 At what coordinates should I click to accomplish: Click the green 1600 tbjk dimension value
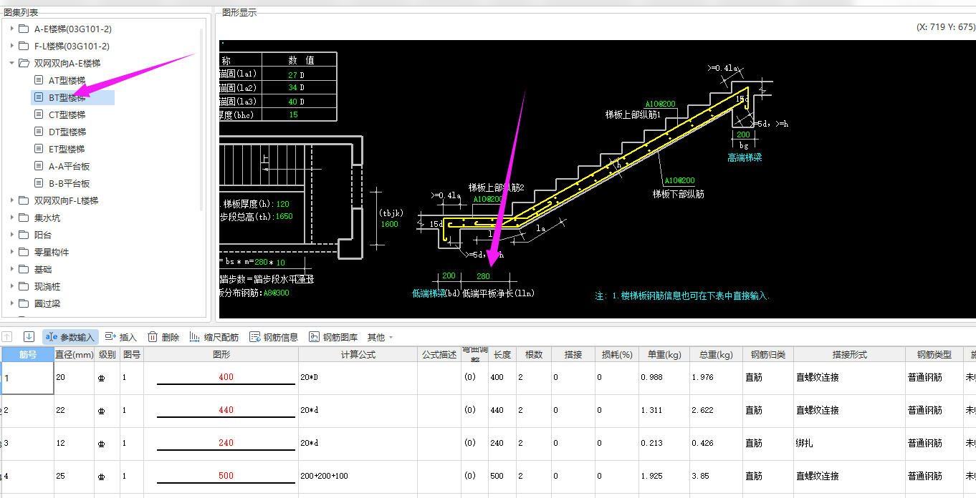pyautogui.click(x=389, y=224)
